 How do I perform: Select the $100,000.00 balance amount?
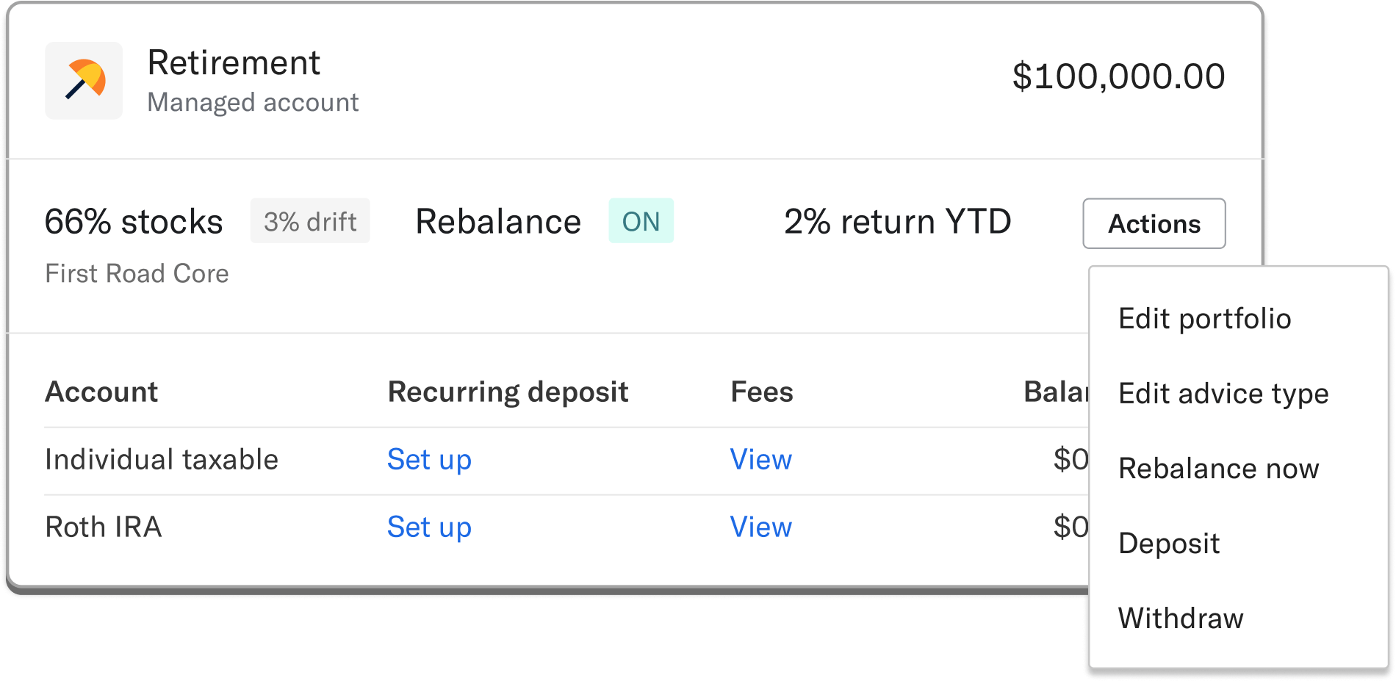click(1119, 74)
